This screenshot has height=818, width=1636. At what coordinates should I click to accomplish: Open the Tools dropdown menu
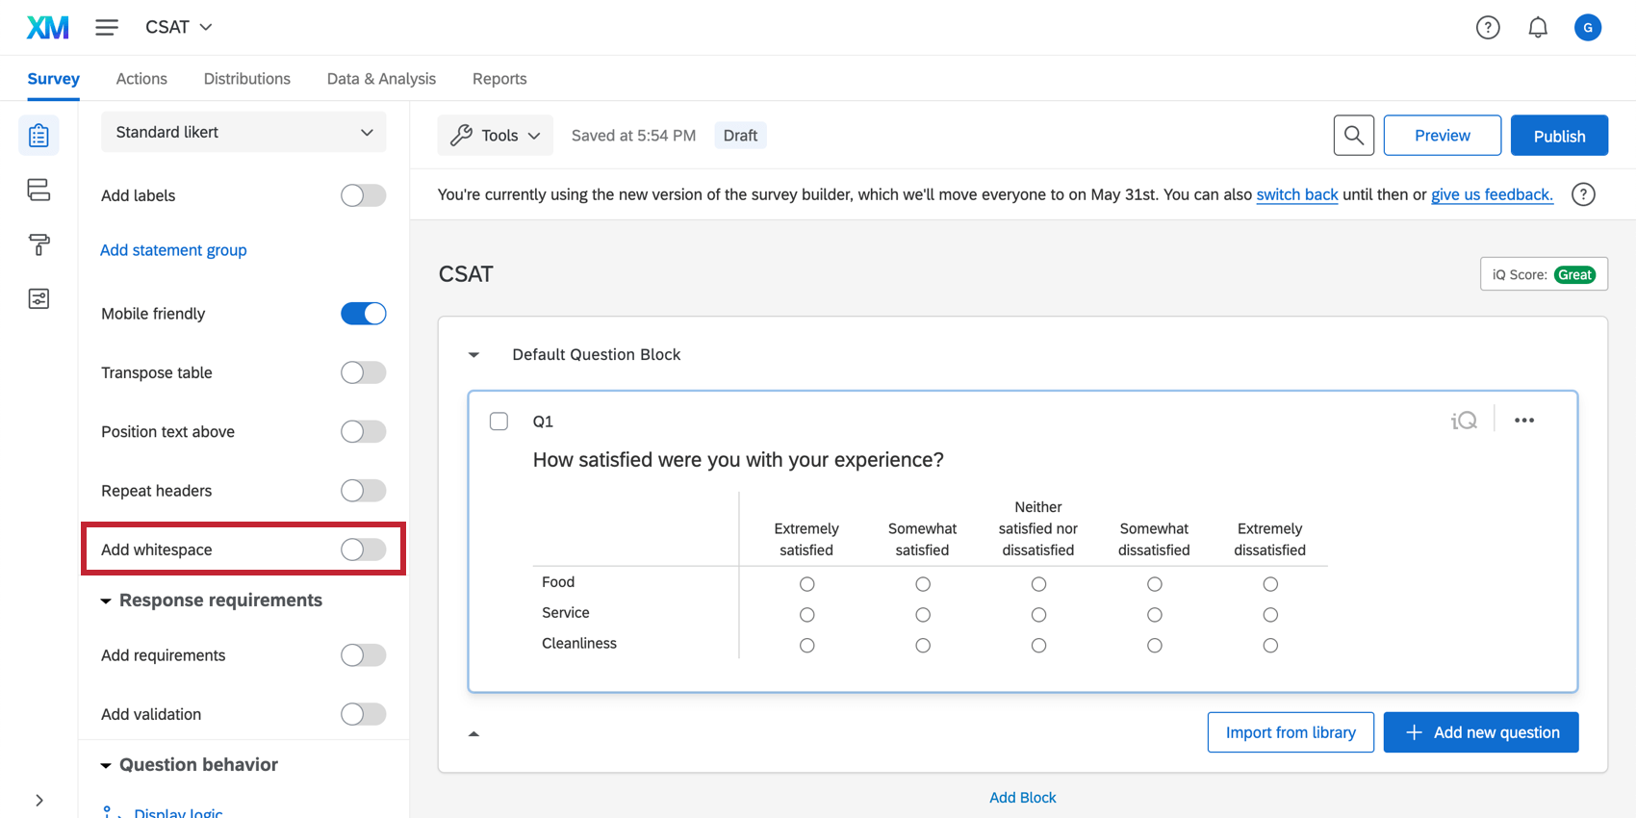pyautogui.click(x=496, y=136)
